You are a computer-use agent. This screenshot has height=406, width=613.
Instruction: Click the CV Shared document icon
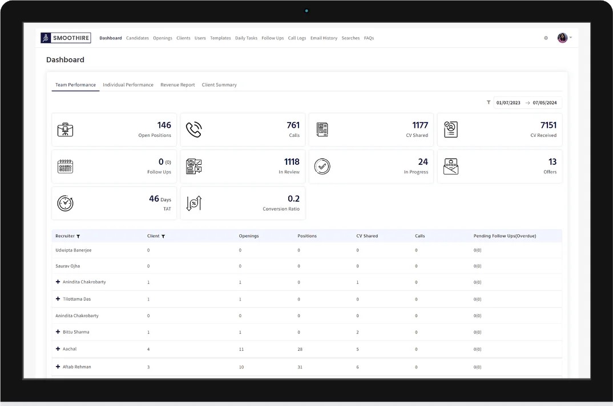pyautogui.click(x=322, y=130)
